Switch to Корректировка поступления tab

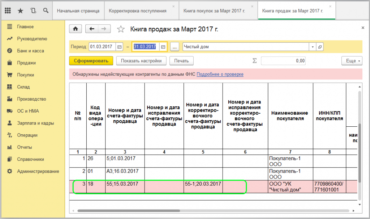tap(138, 11)
